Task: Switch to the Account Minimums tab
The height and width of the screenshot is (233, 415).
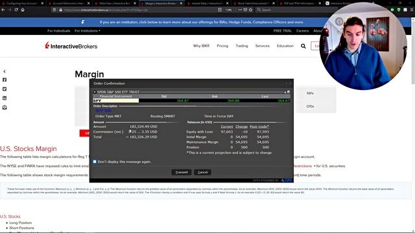Action: 67,3
